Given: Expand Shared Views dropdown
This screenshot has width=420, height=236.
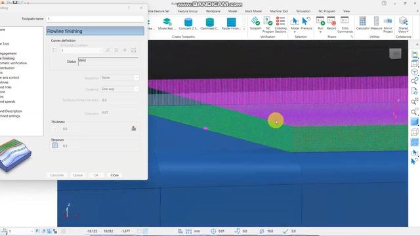Looking at the screenshot, I should 408,31.
